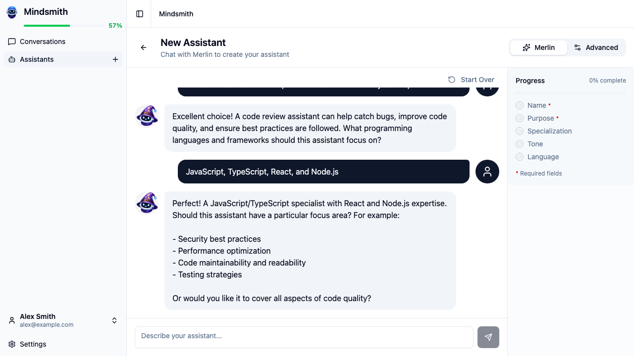This screenshot has width=634, height=356.
Task: Switch to Advanced mode
Action: pyautogui.click(x=596, y=47)
